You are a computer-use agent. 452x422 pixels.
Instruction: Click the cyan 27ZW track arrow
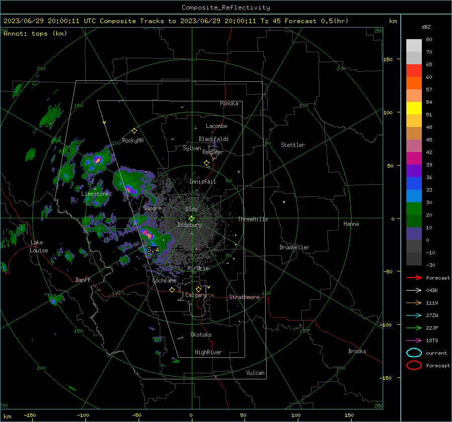point(414,316)
